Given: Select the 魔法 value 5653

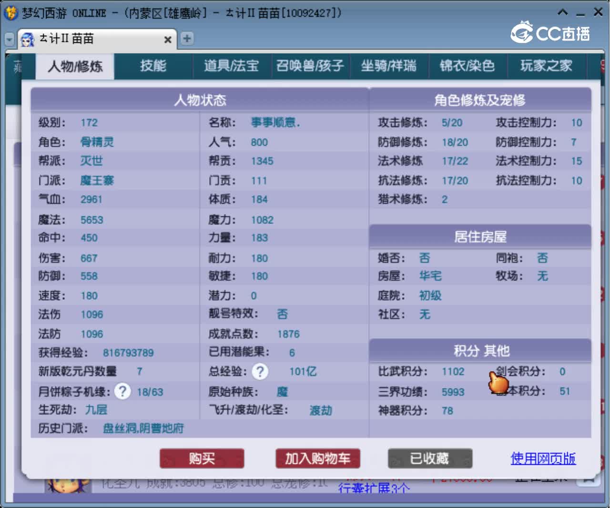Looking at the screenshot, I should point(92,220).
